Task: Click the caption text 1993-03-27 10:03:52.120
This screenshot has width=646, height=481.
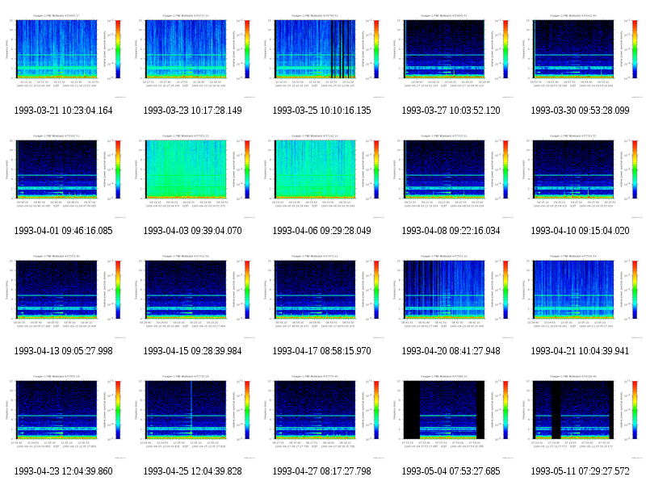Action: click(x=451, y=111)
